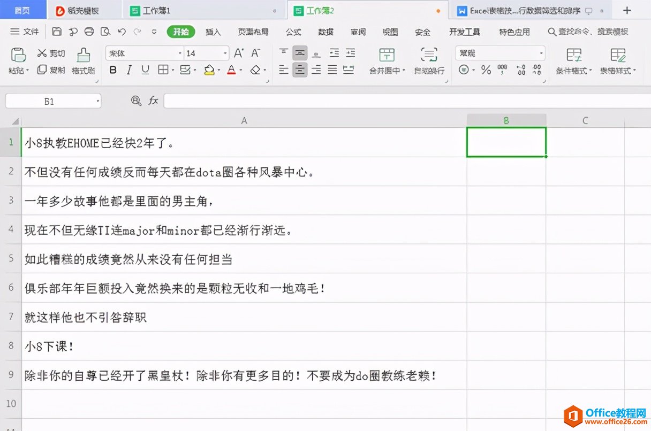Open the currency symbol dropdown

[x=474, y=70]
